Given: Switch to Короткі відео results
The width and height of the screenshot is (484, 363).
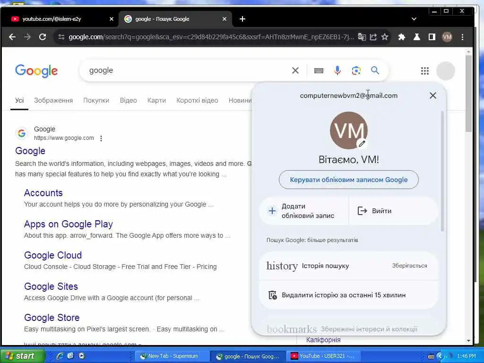Looking at the screenshot, I should pyautogui.click(x=197, y=100).
